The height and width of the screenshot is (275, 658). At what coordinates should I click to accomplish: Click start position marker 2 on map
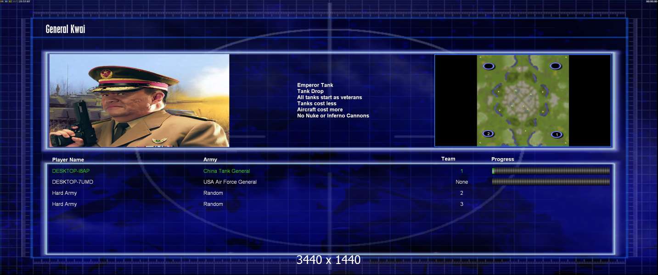489,134
